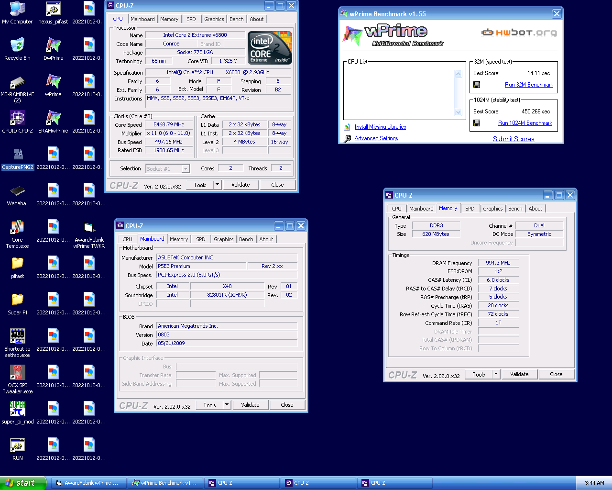Click 1024M best score 450.266 sec
This screenshot has width=612, height=490.
pyautogui.click(x=535, y=111)
